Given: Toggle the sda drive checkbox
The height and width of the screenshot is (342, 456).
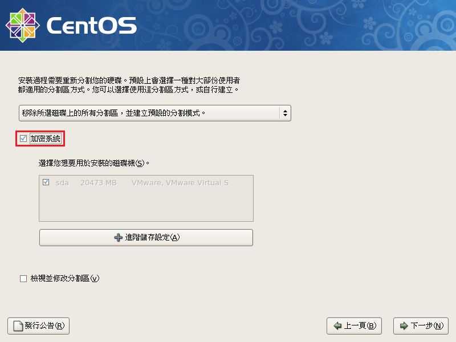Looking at the screenshot, I should 46,183.
